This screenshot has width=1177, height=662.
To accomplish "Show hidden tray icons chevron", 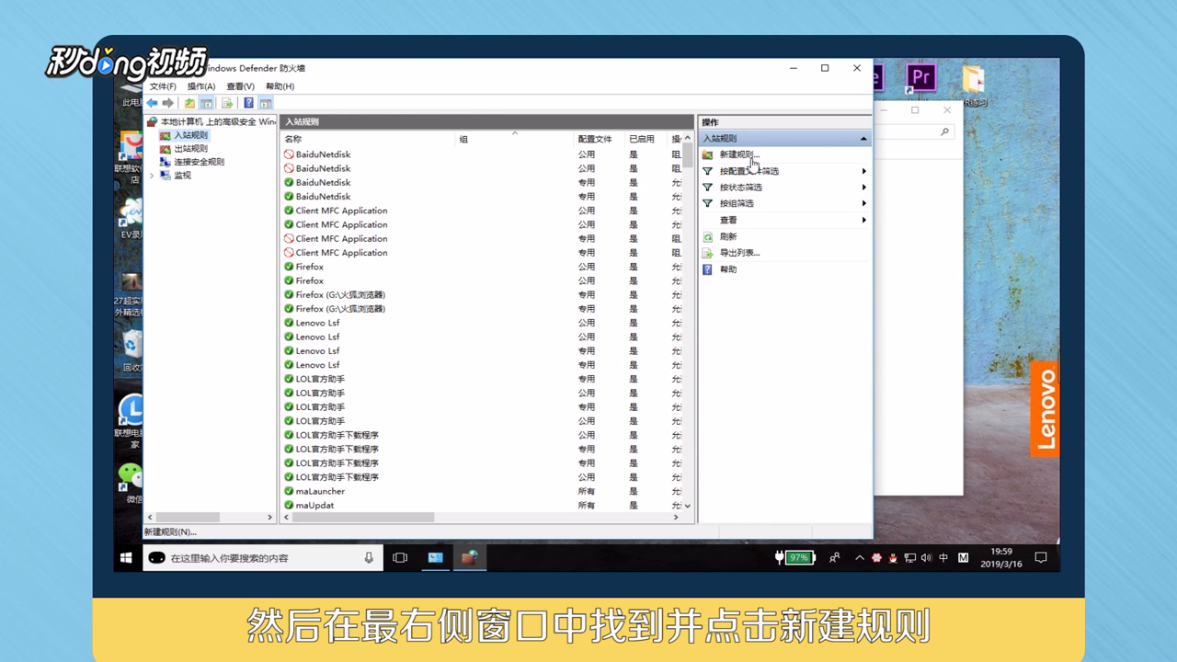I will (859, 558).
